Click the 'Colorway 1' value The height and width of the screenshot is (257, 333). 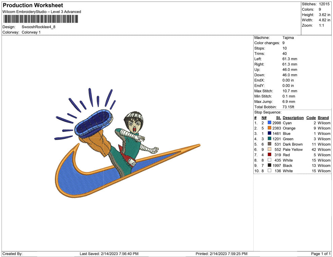(x=31, y=32)
